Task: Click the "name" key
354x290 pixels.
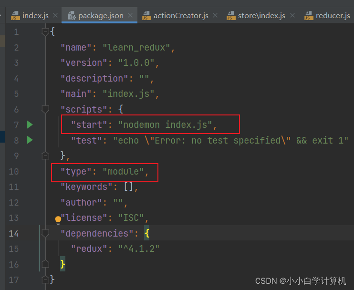Action: click(x=76, y=47)
